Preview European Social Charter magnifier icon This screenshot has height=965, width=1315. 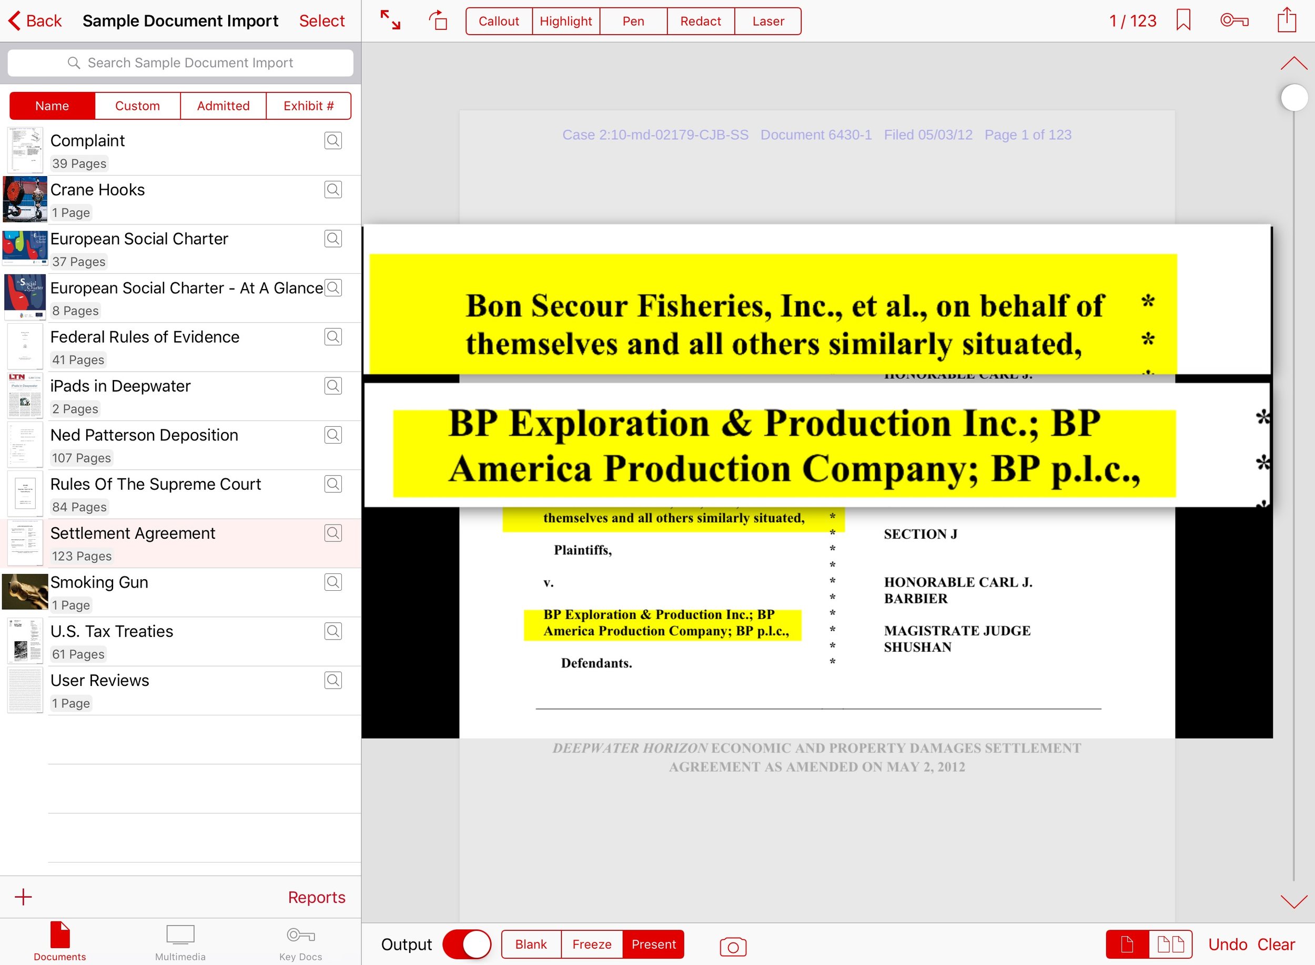pos(333,238)
